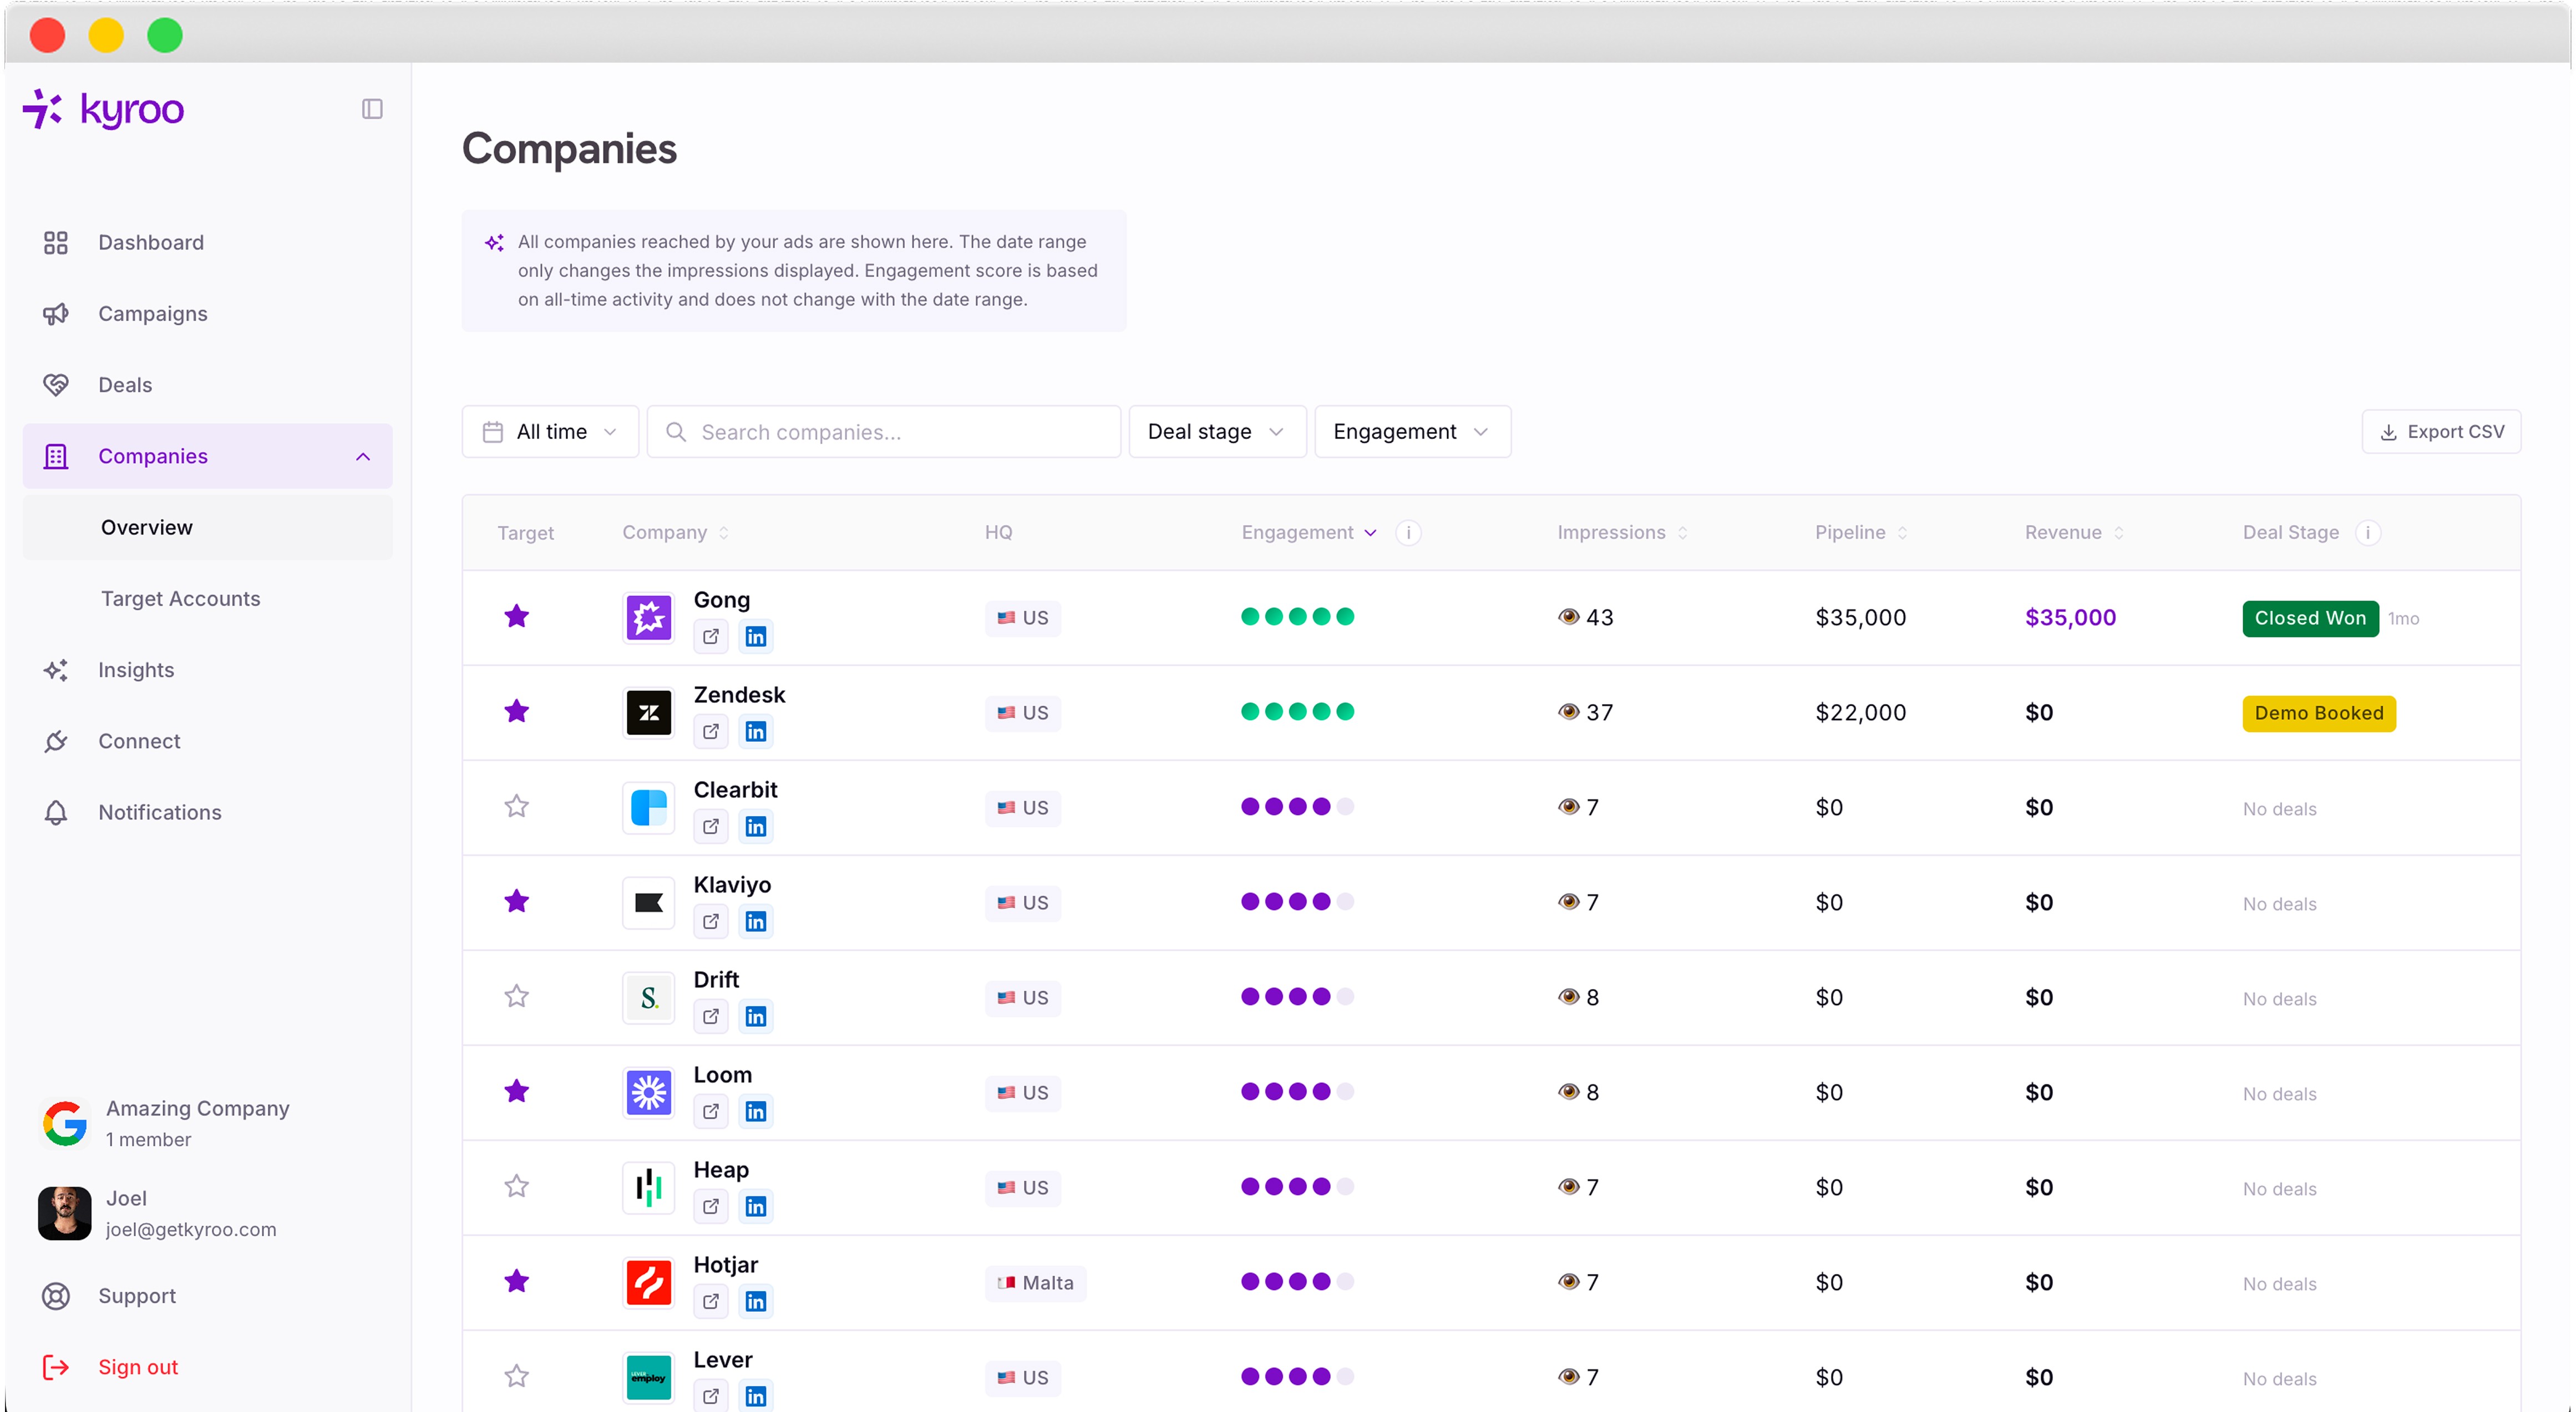Open Insights in sidebar
This screenshot has height=1412, width=2576.
click(208, 670)
